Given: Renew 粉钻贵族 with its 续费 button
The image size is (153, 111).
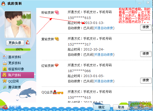Looking at the screenshot, I should [146, 27].
